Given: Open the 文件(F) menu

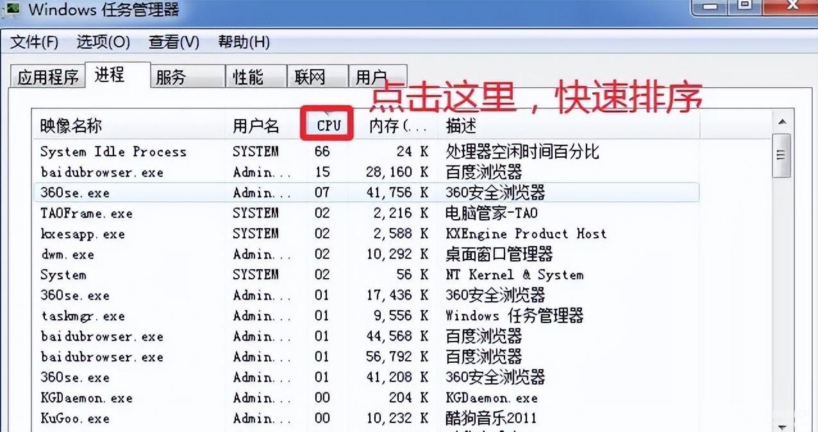Looking at the screenshot, I should (35, 43).
